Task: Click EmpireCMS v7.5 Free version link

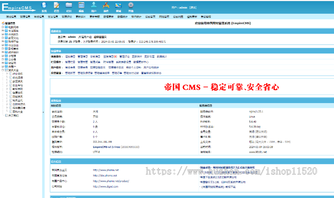Action: [107, 147]
